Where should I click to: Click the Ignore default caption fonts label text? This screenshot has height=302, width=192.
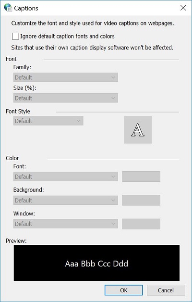(67, 36)
